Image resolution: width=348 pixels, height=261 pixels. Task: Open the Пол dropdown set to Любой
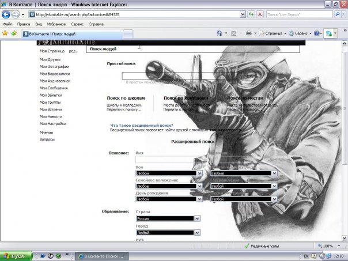pyautogui.click(x=169, y=173)
